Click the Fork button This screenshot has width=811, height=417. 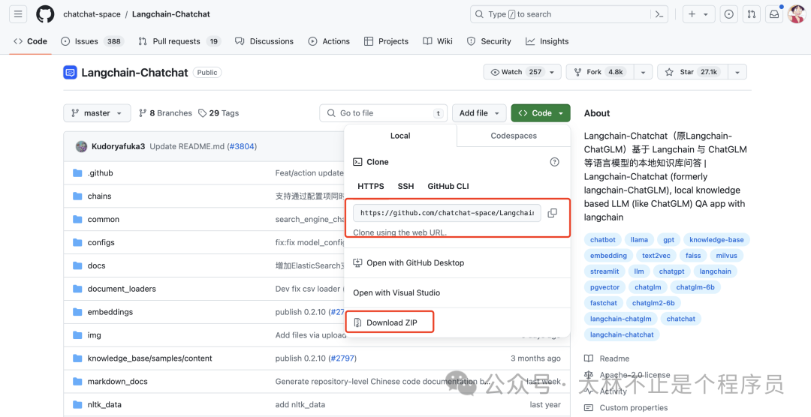tap(598, 72)
